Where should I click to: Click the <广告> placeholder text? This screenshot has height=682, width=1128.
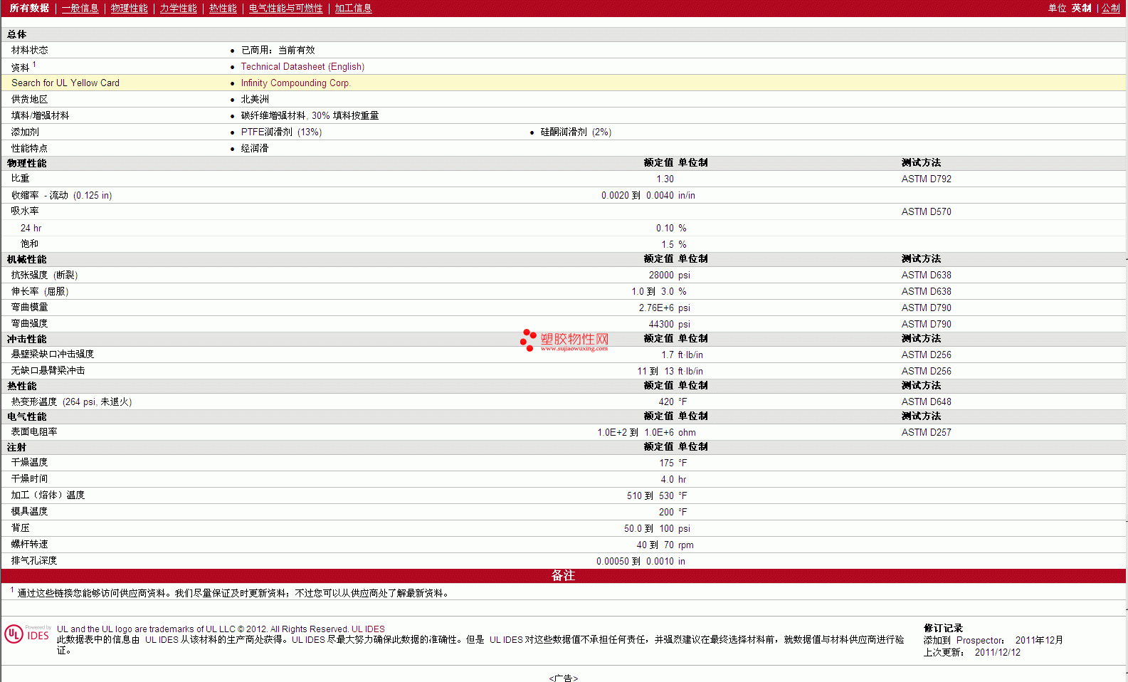point(563,678)
